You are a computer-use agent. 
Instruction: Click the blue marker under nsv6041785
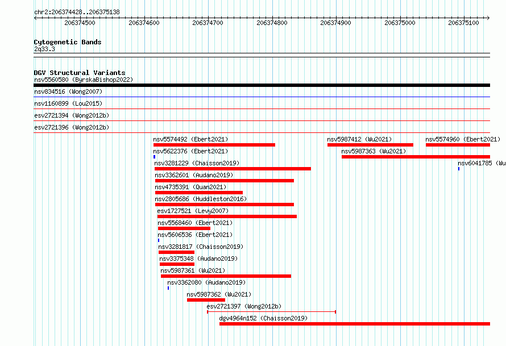(x=459, y=169)
